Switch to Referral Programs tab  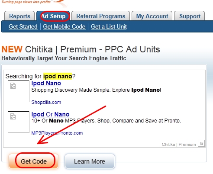101,16
